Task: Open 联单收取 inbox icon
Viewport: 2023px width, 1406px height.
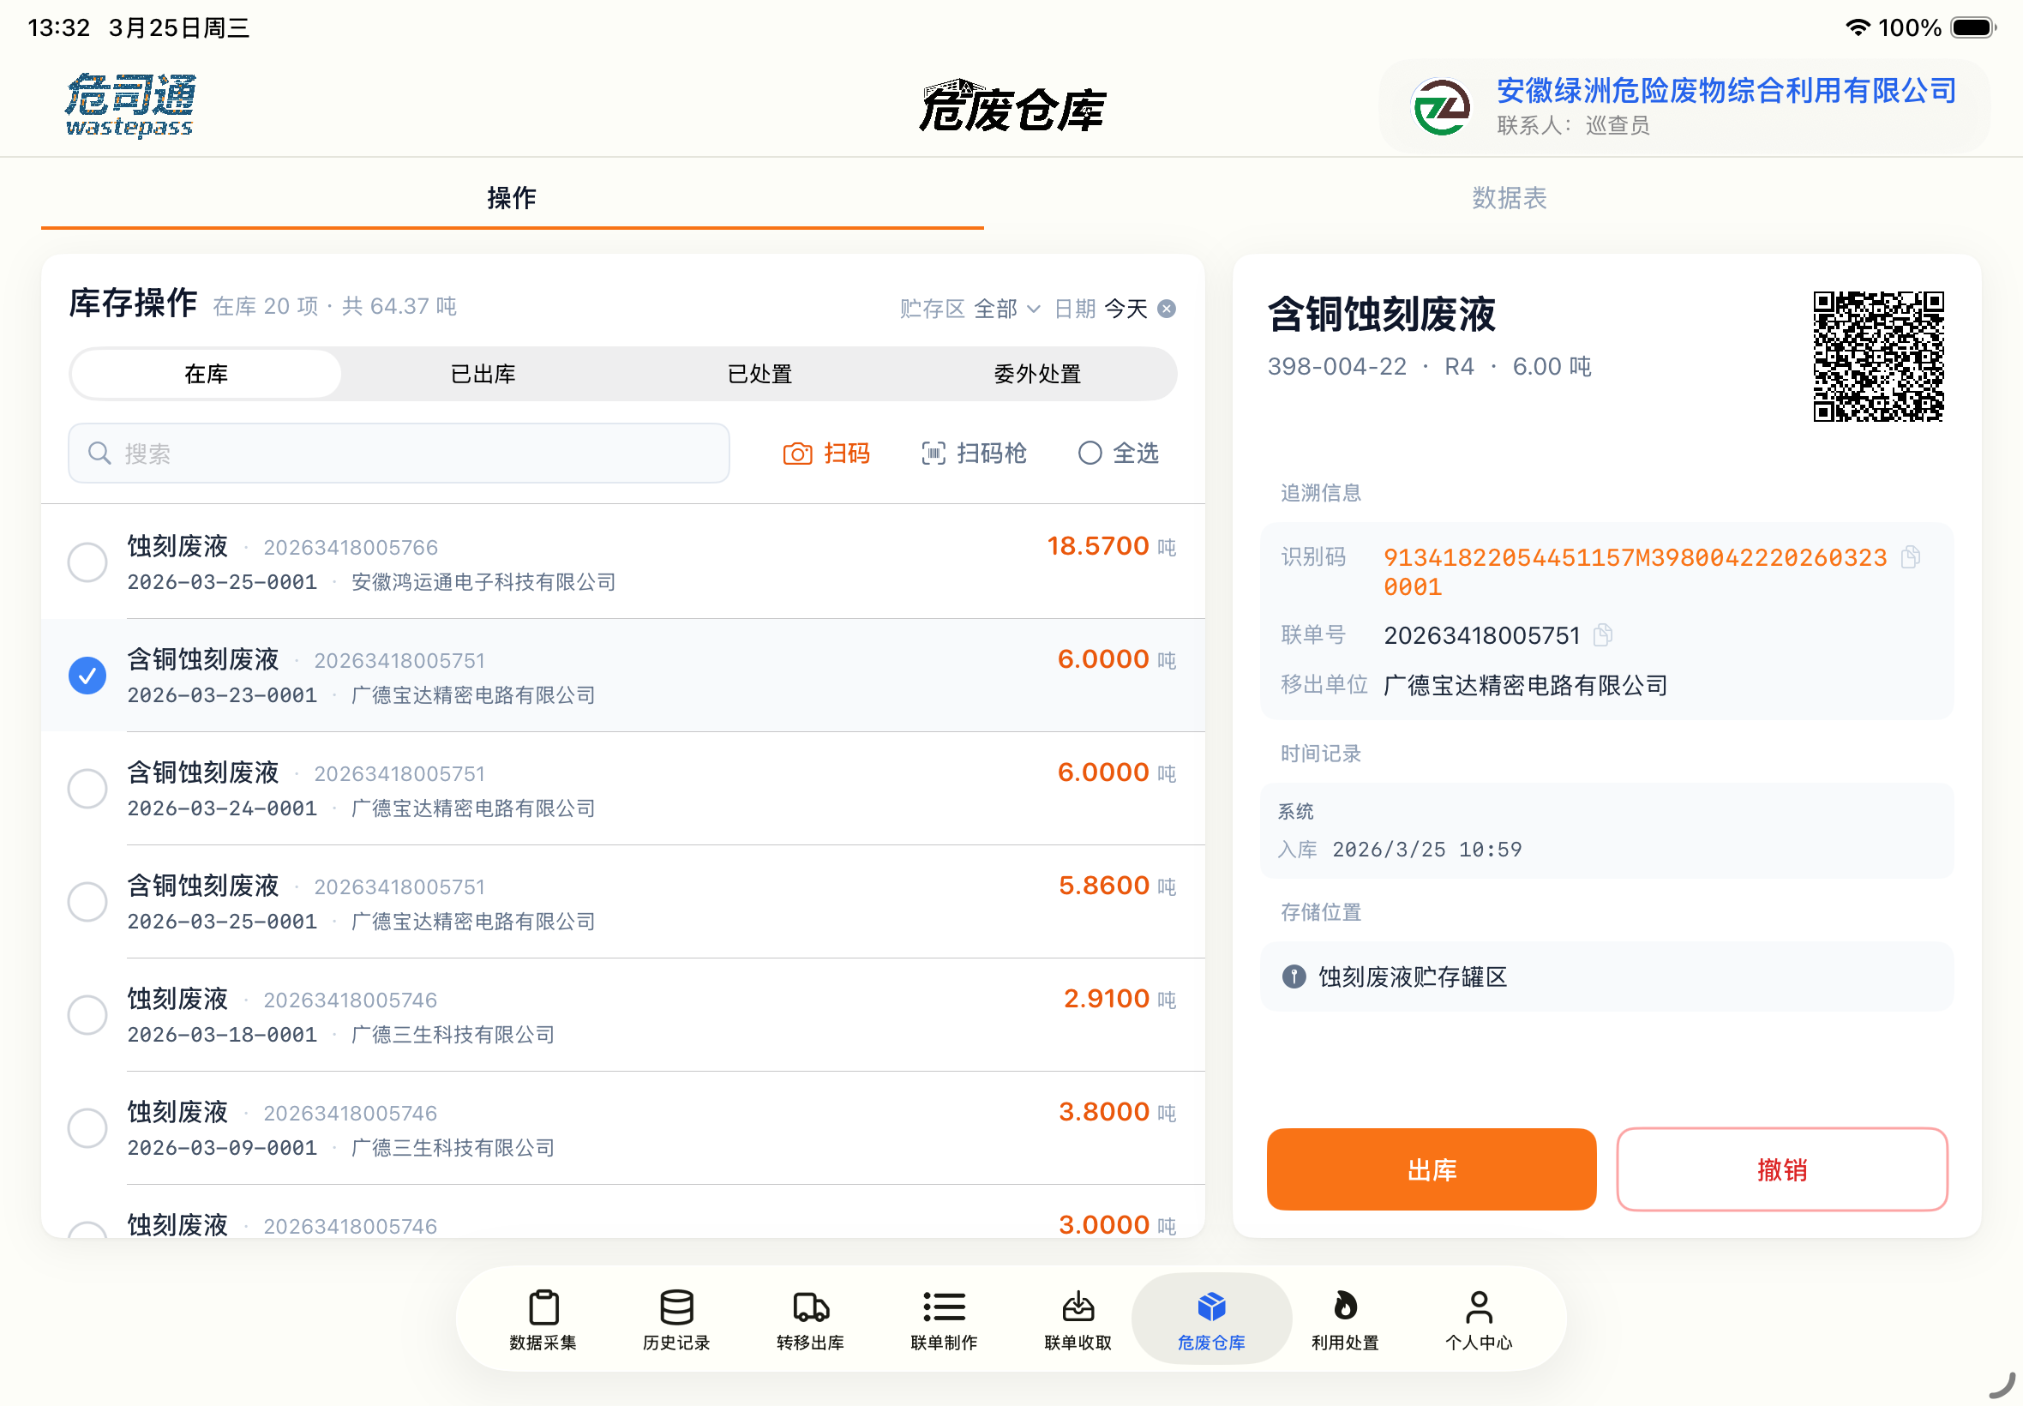Action: tap(1078, 1319)
